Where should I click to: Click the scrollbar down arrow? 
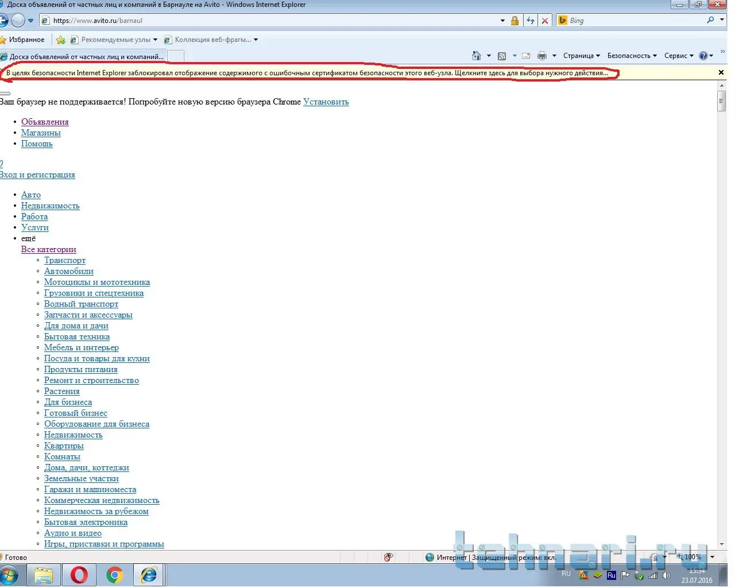[x=722, y=544]
